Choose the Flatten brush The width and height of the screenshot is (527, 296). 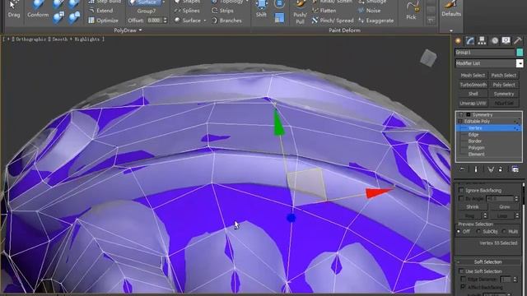click(324, 11)
